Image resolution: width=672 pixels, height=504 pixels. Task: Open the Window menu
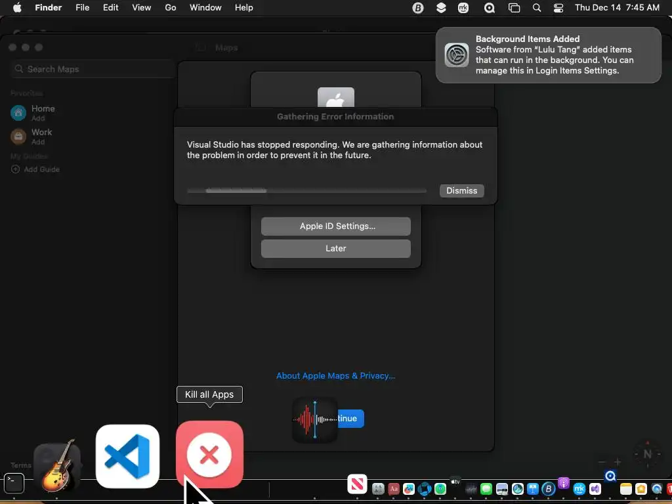pyautogui.click(x=205, y=8)
